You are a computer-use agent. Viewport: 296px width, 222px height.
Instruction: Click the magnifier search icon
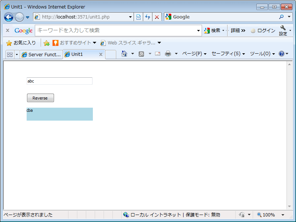[x=281, y=17]
